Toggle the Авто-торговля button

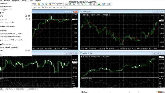tap(56, 4)
